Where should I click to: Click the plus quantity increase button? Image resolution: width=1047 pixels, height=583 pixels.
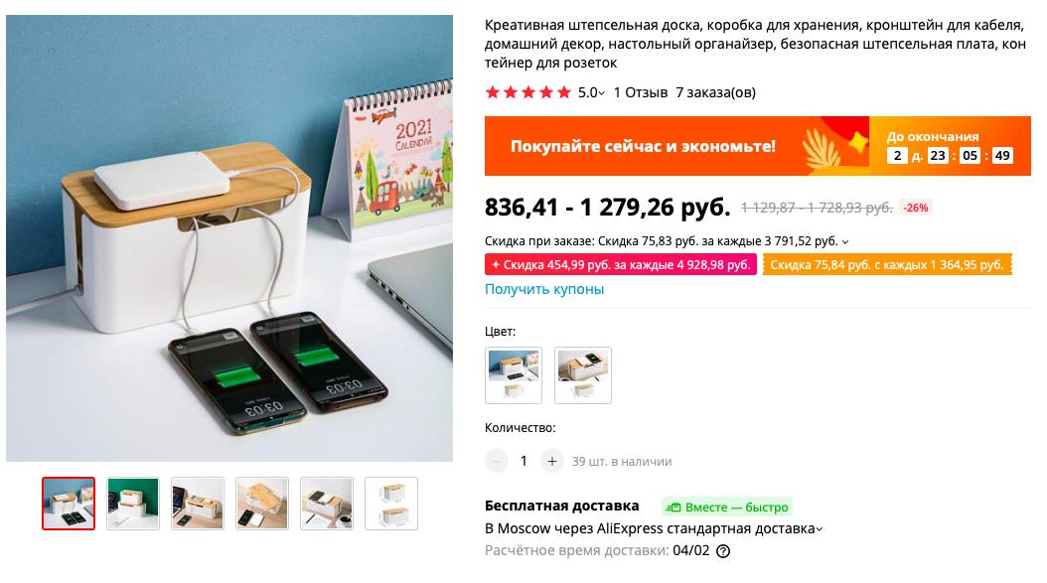point(551,461)
